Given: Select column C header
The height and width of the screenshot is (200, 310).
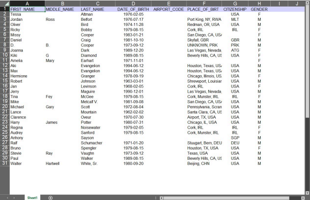Looking at the screenshot, I should (x=97, y=4).
